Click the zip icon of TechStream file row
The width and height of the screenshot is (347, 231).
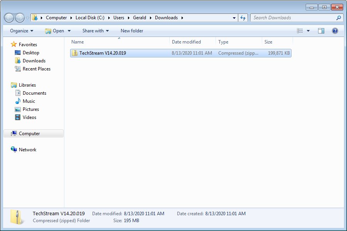click(75, 53)
